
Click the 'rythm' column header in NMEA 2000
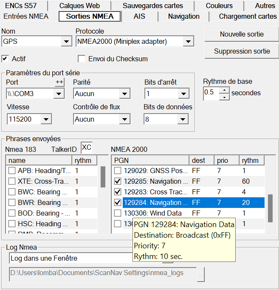click(x=251, y=160)
